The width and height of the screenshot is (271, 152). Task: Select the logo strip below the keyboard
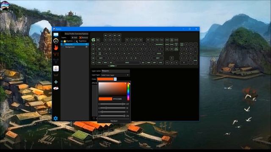112,66
